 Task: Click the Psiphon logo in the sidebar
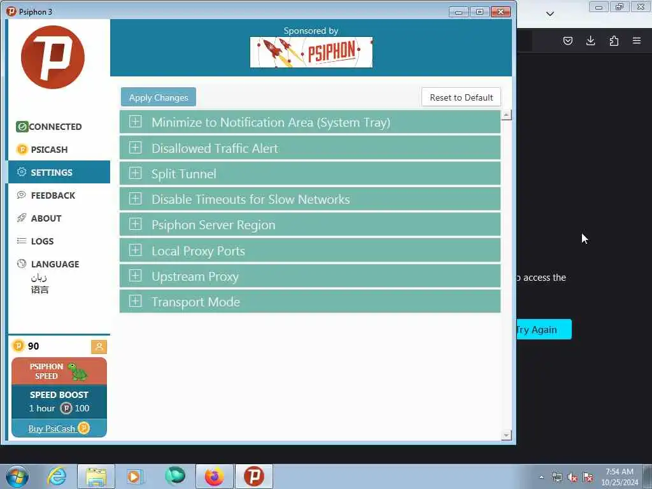53,57
